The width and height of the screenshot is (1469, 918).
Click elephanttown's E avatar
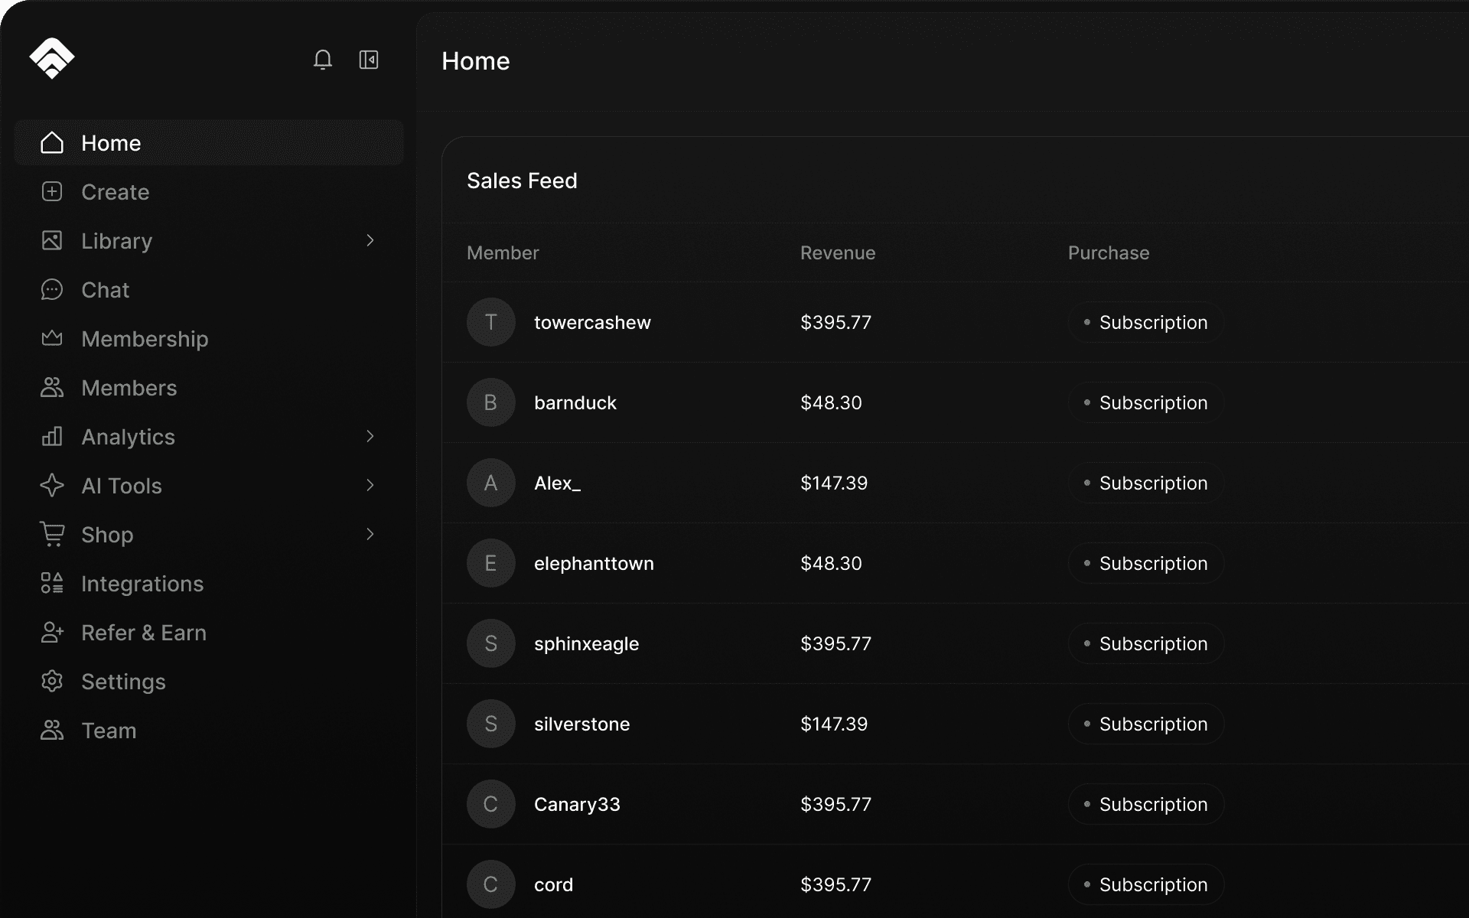pyautogui.click(x=491, y=563)
